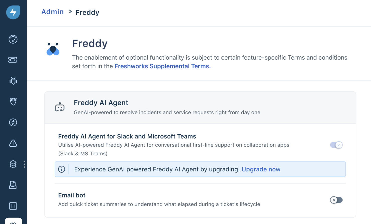
Task: Open the Tickets icon in the sidebar
Action: [13, 60]
